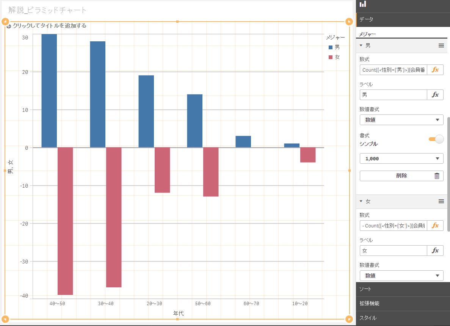Click the hamburger drag handle for 男 measure

coord(441,45)
